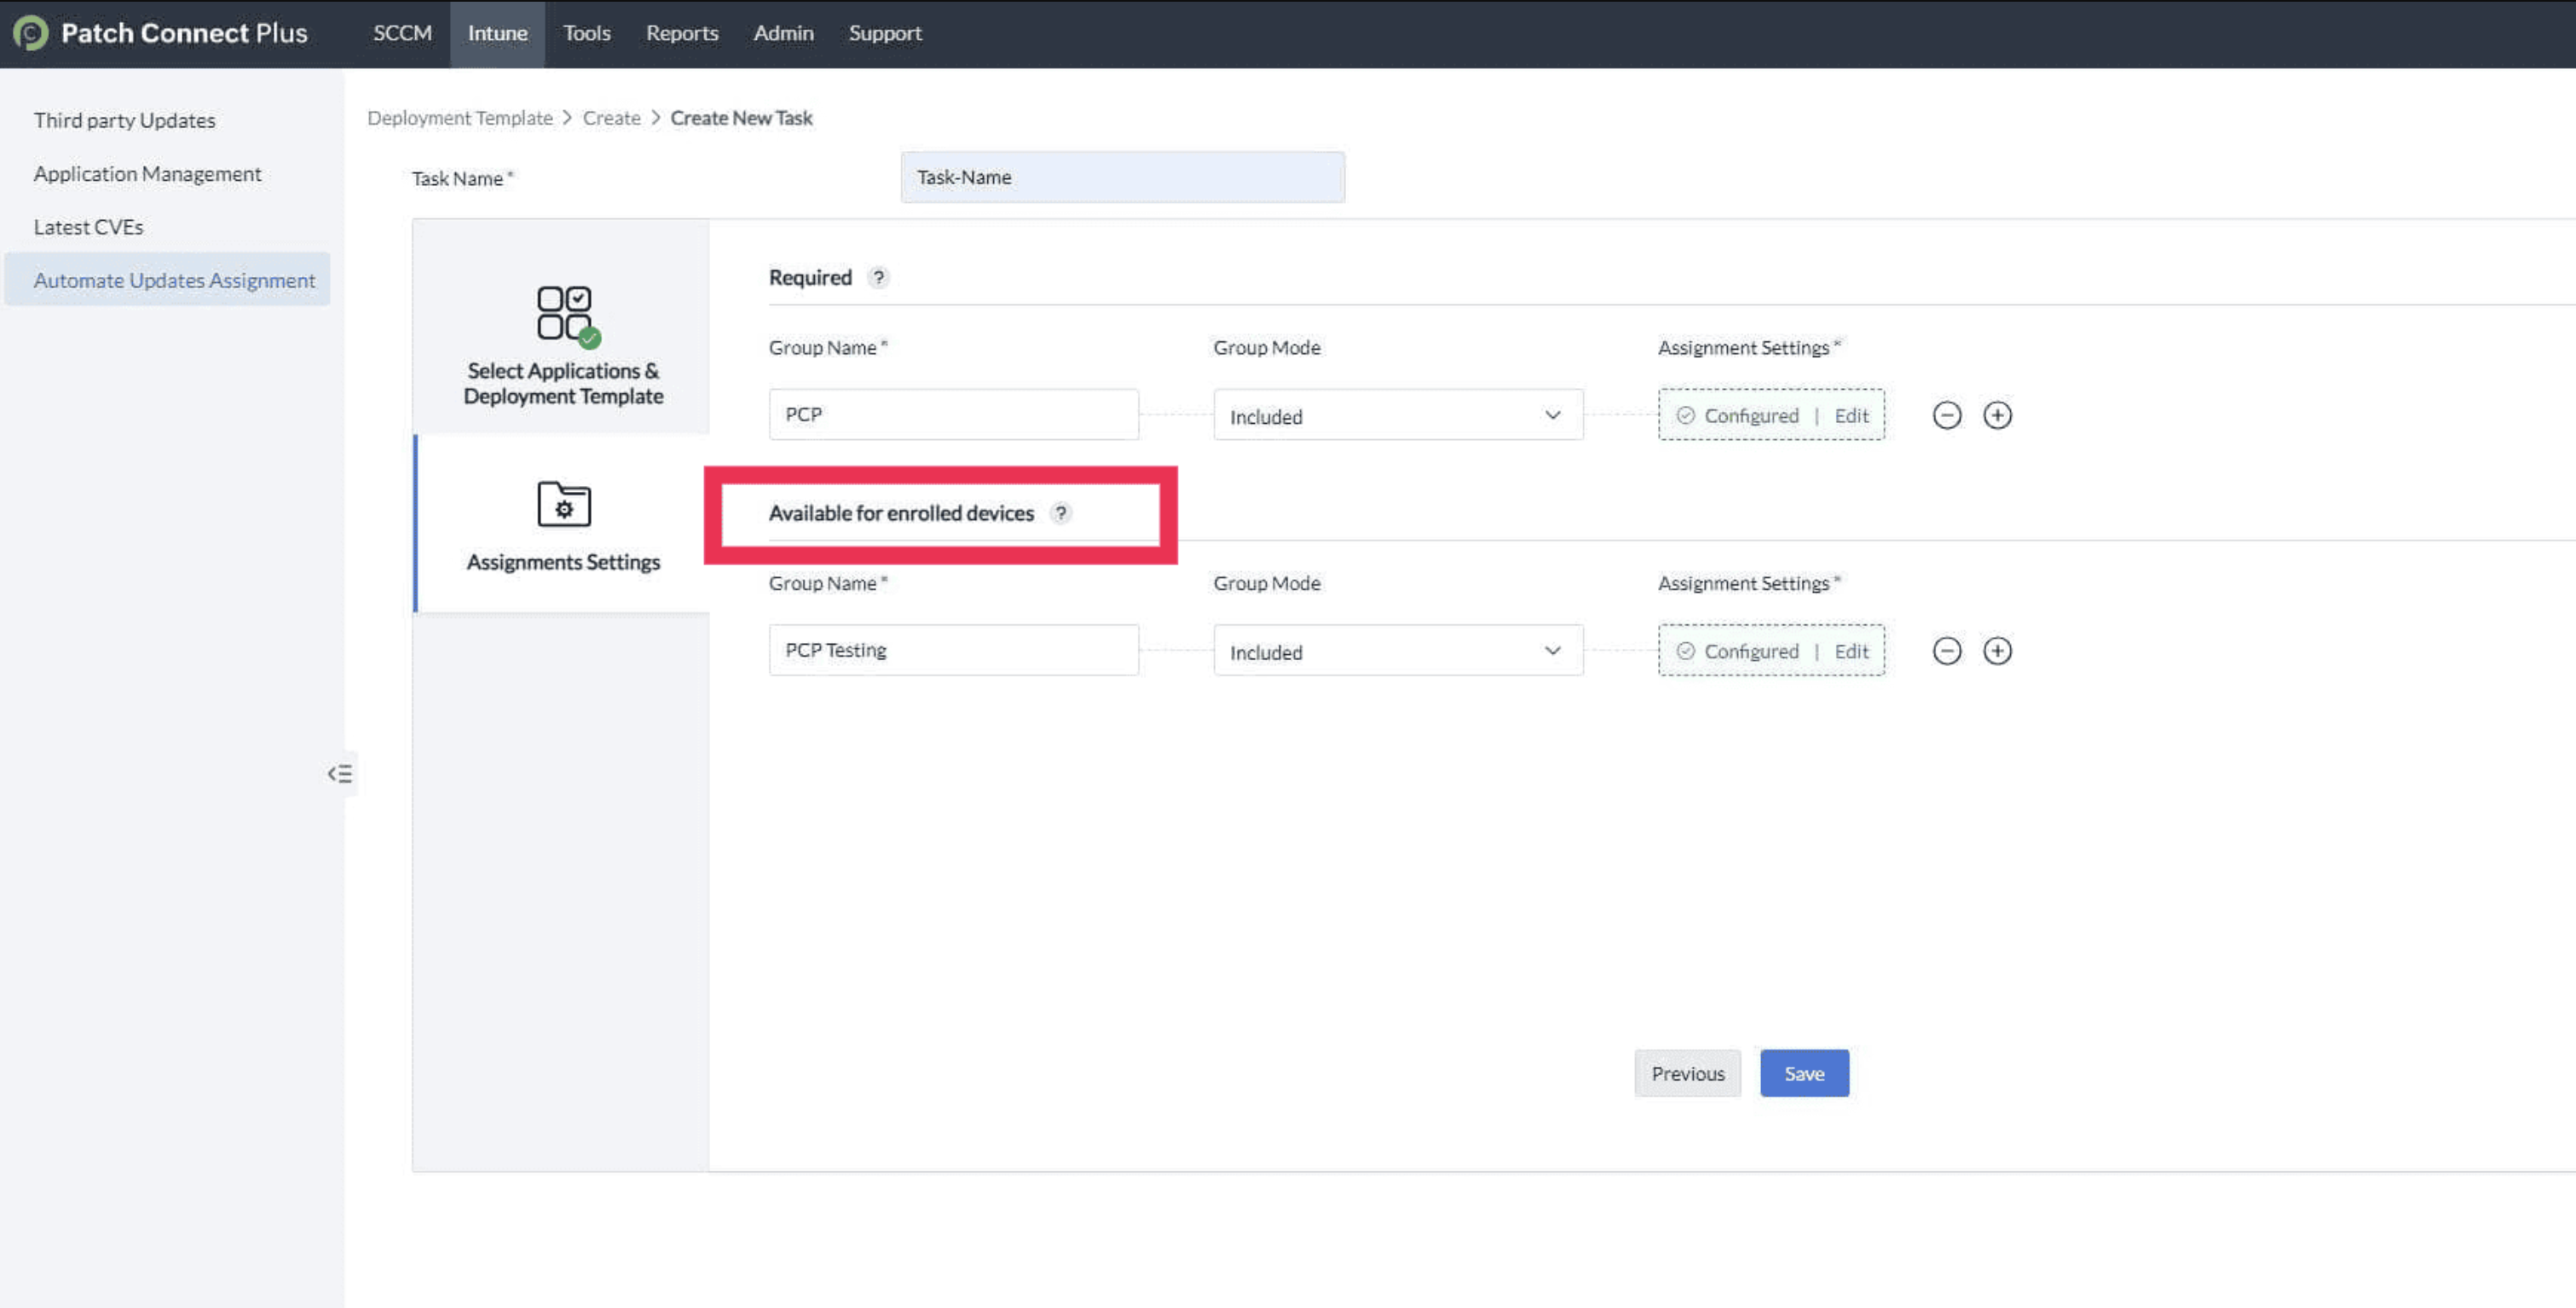Add a row after PCP with plus icon
The height and width of the screenshot is (1308, 2576).
1997,415
